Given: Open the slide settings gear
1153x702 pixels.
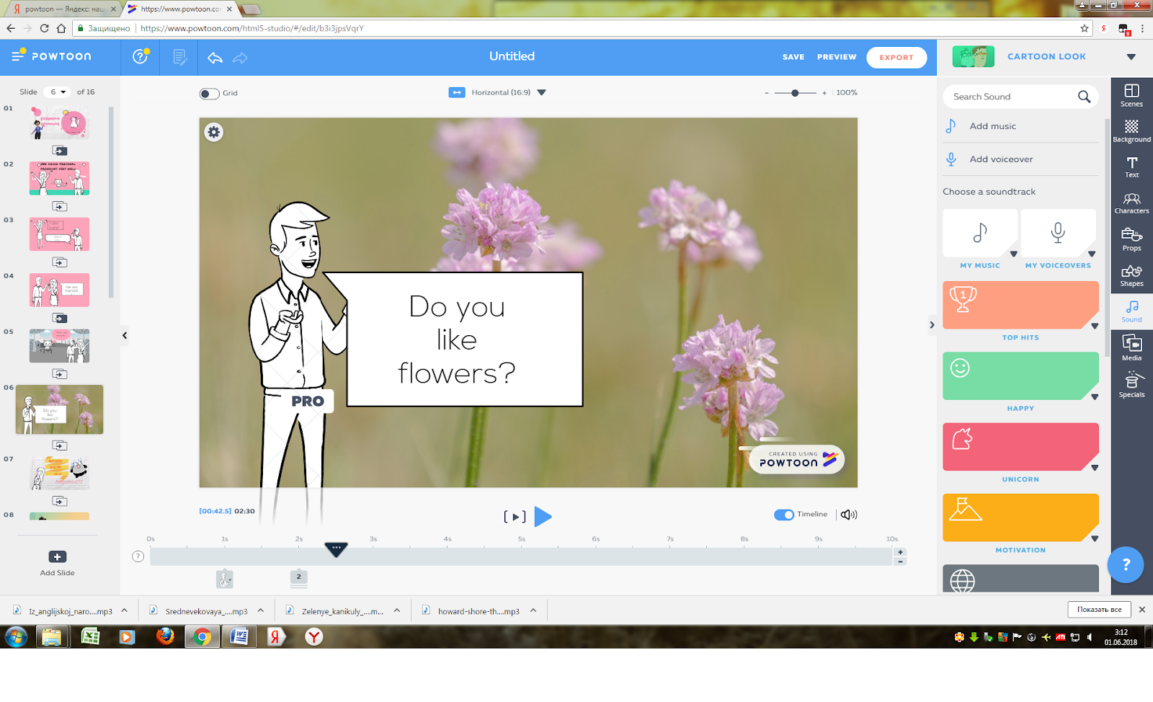Looking at the screenshot, I should [x=214, y=132].
